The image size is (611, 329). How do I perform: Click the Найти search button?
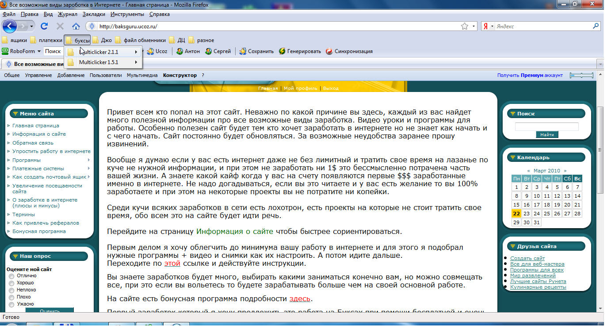coord(547,134)
